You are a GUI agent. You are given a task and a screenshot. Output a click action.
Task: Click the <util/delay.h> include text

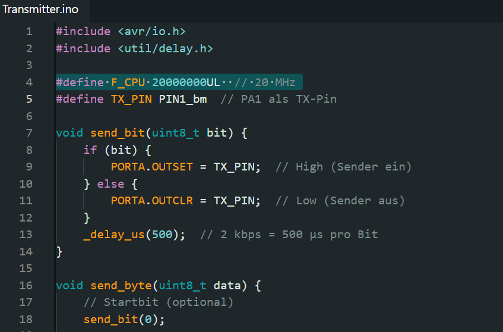(165, 48)
